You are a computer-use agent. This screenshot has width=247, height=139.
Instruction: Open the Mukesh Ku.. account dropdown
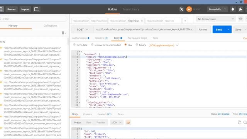pos(217,9)
